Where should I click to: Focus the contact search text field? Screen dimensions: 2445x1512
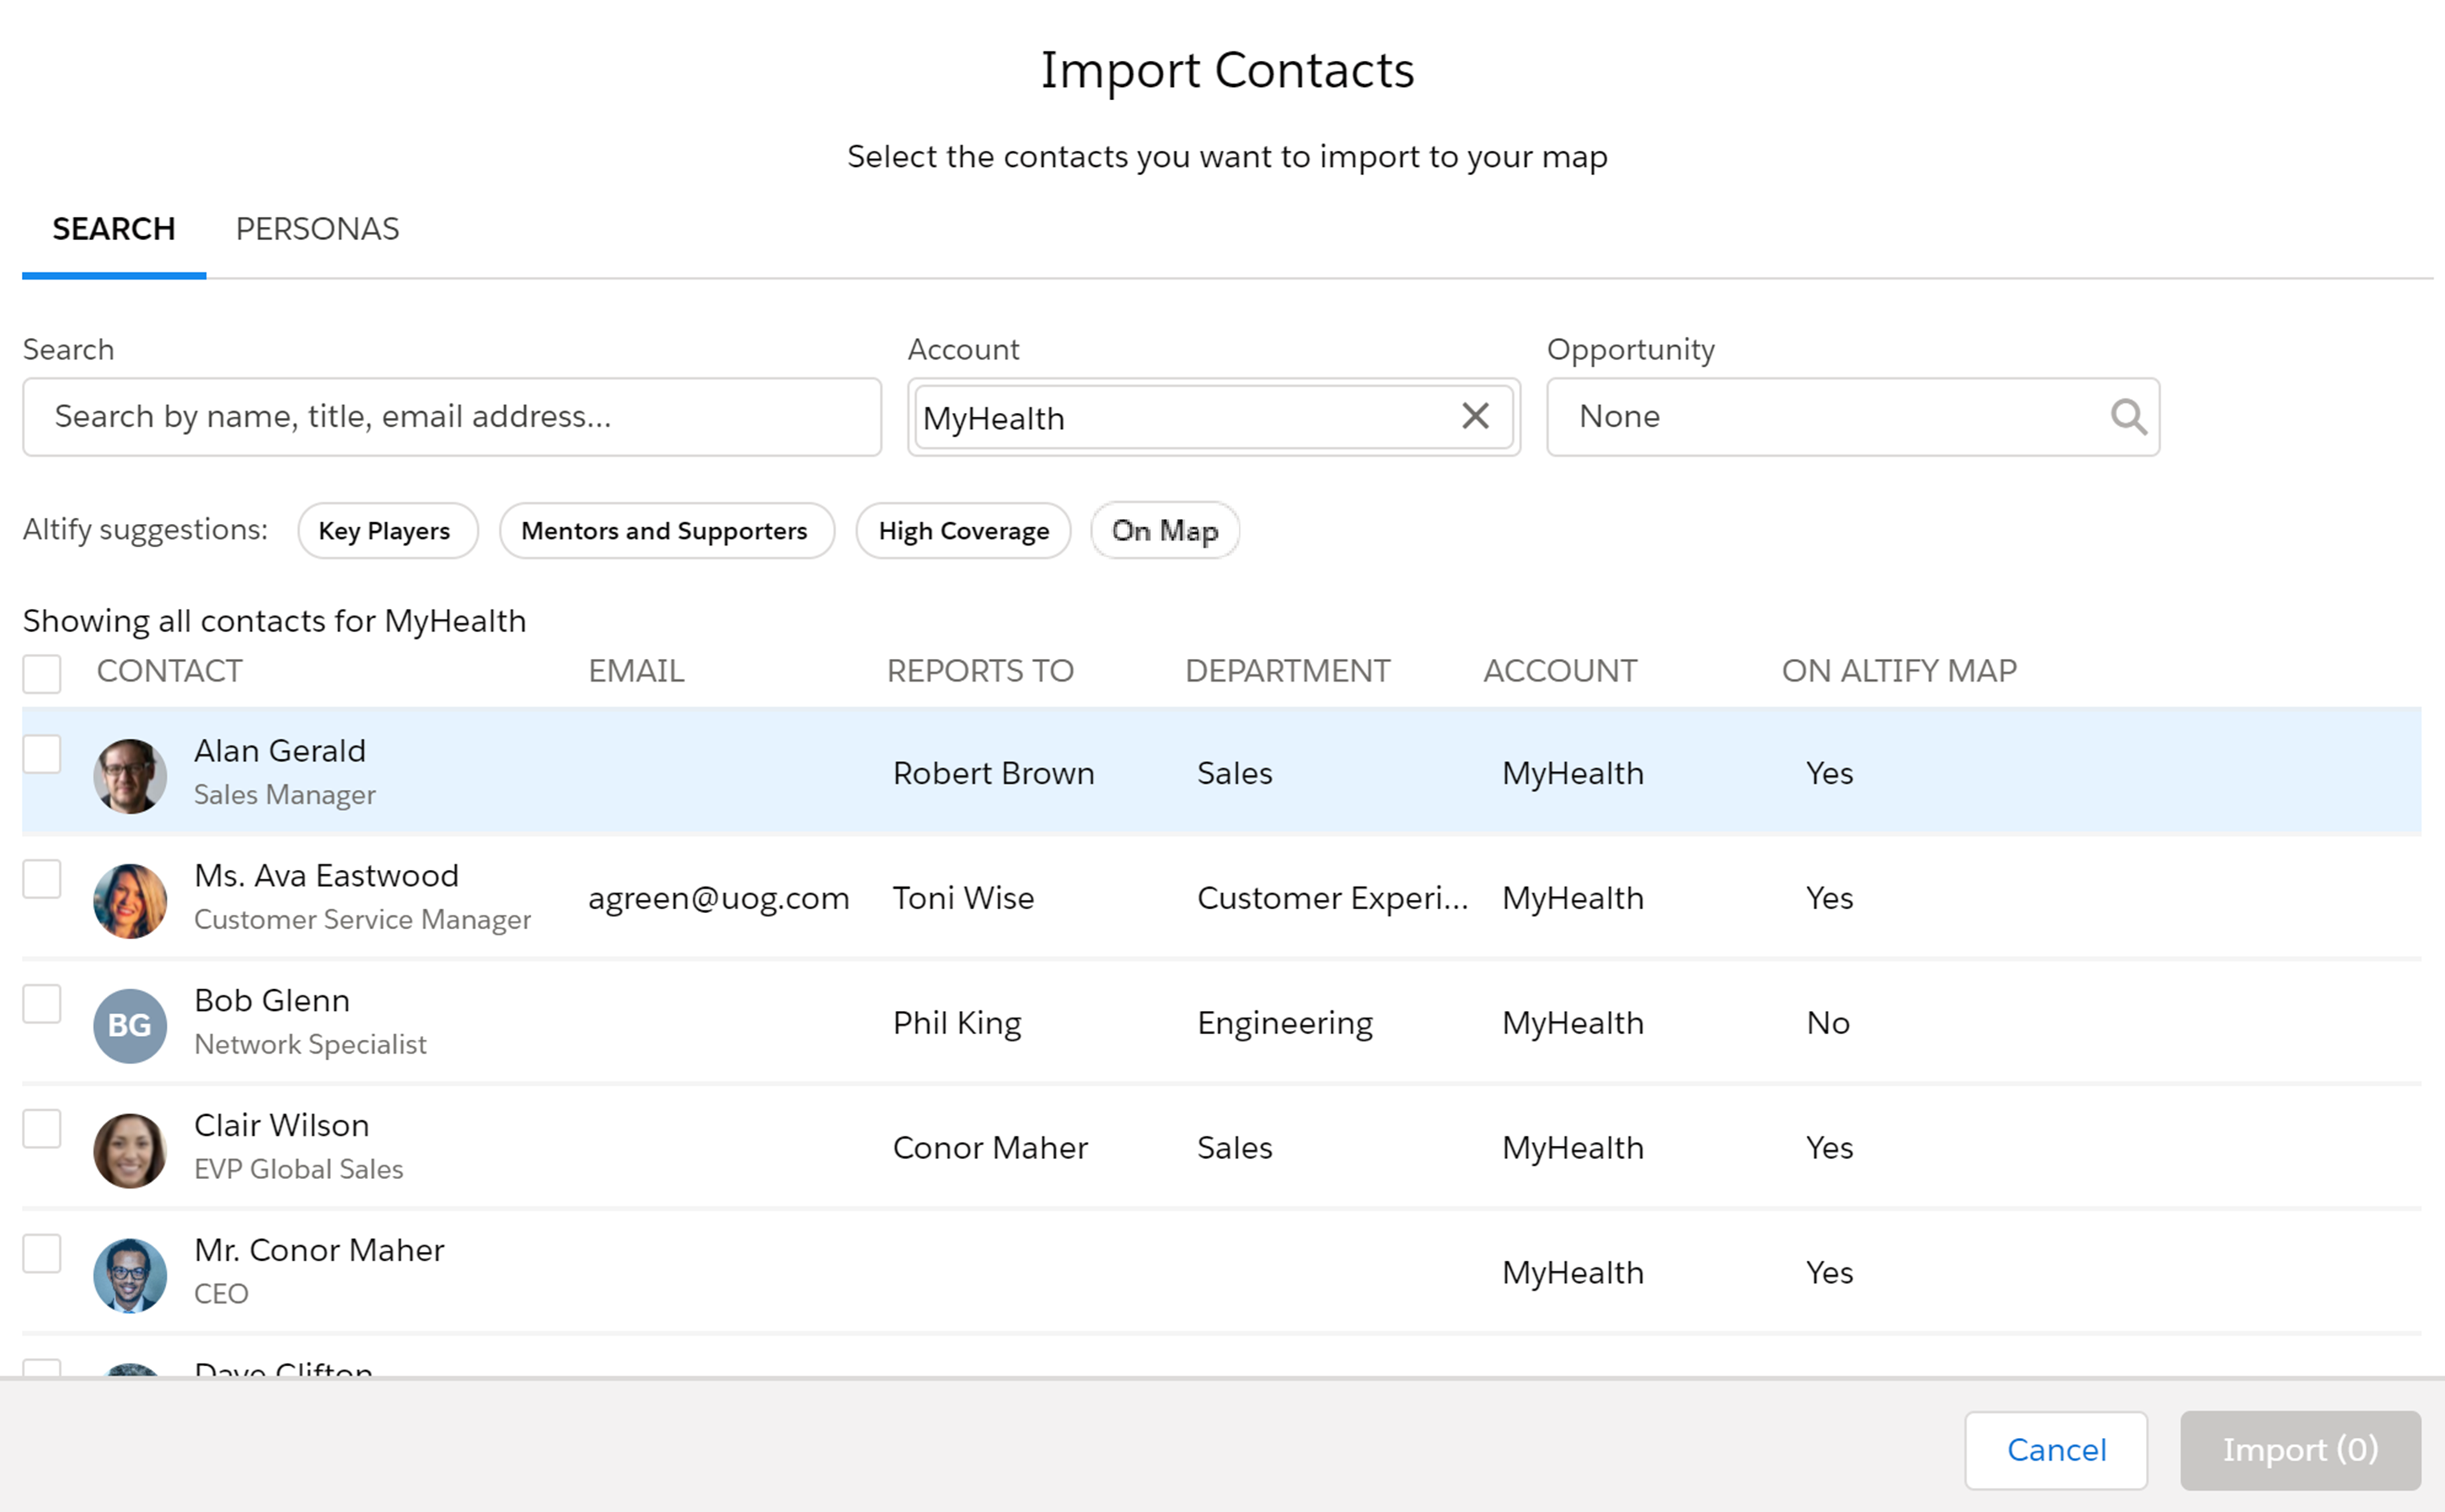pyautogui.click(x=452, y=416)
